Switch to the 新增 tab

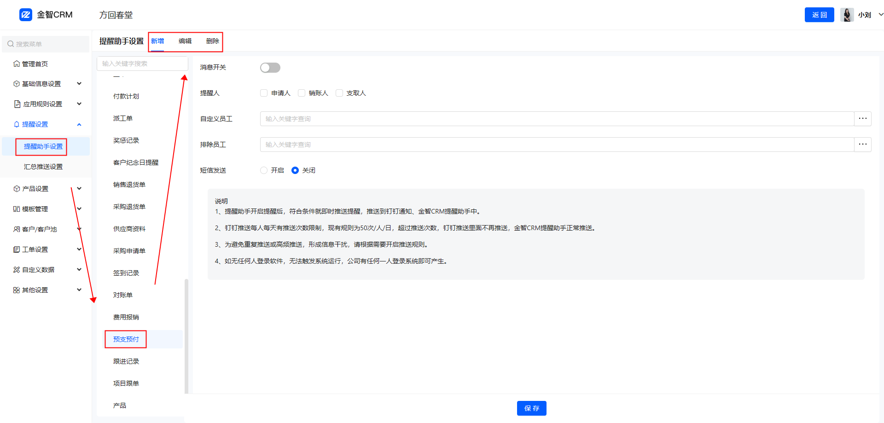point(157,41)
